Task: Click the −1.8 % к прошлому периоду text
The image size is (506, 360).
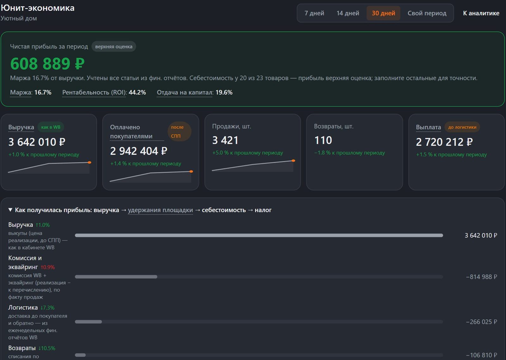Action: [x=349, y=153]
